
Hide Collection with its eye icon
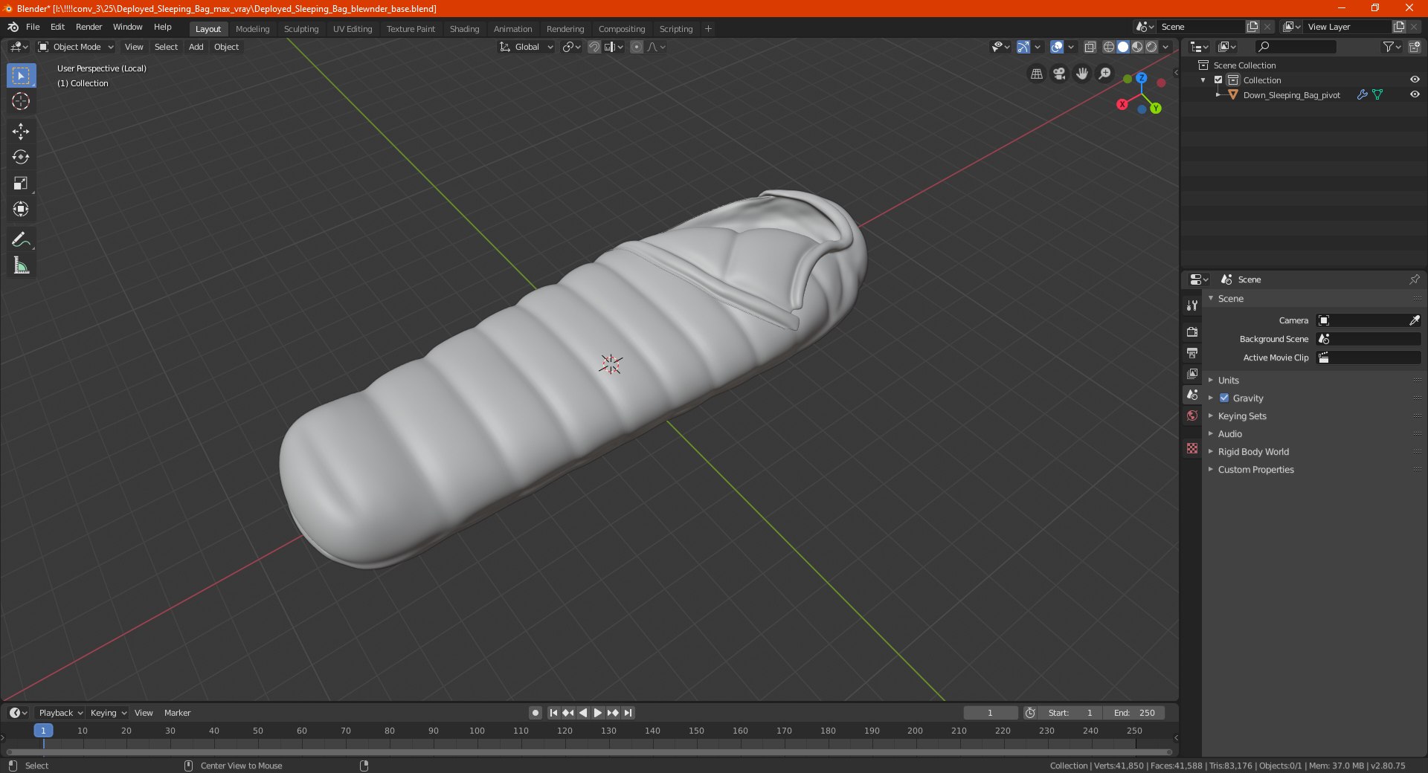[1415, 80]
